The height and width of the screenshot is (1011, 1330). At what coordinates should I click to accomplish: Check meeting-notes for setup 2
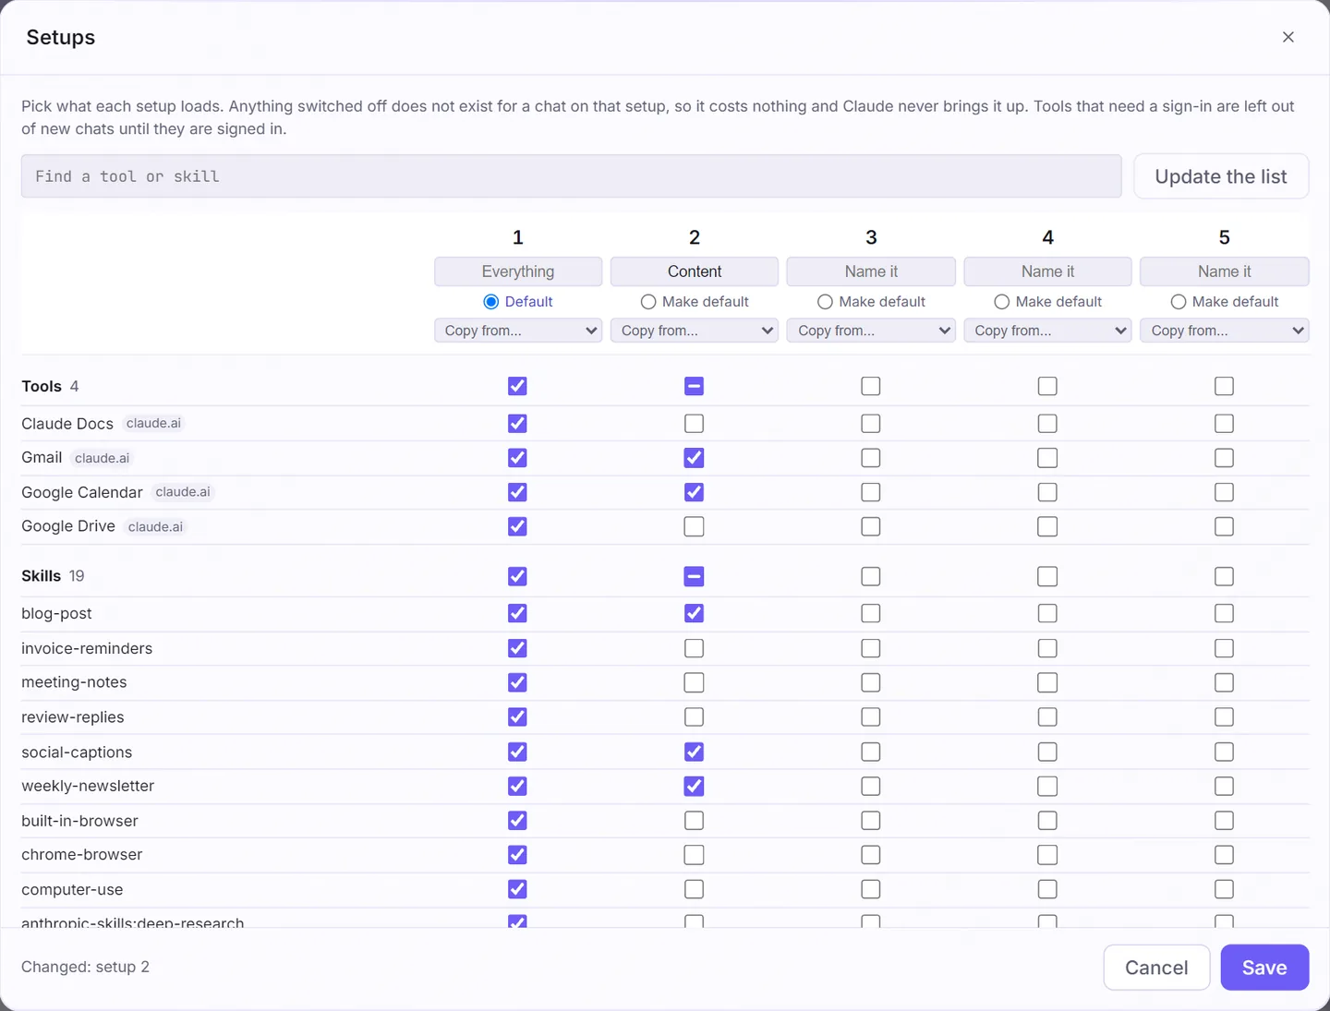pos(694,682)
